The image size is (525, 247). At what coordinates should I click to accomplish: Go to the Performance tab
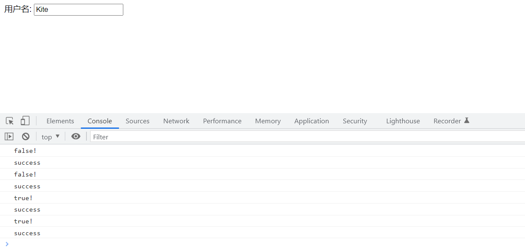point(222,121)
